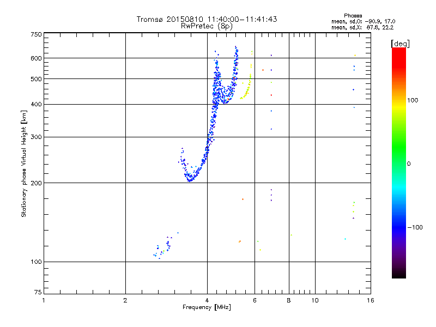Click the colorbar label '100'

coord(413,100)
